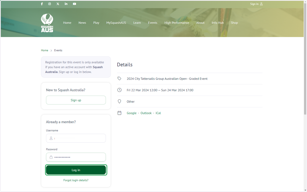Viewport: 307px width, 192px height.
Task: Click the tag icon beside the event name
Action: pyautogui.click(x=119, y=79)
